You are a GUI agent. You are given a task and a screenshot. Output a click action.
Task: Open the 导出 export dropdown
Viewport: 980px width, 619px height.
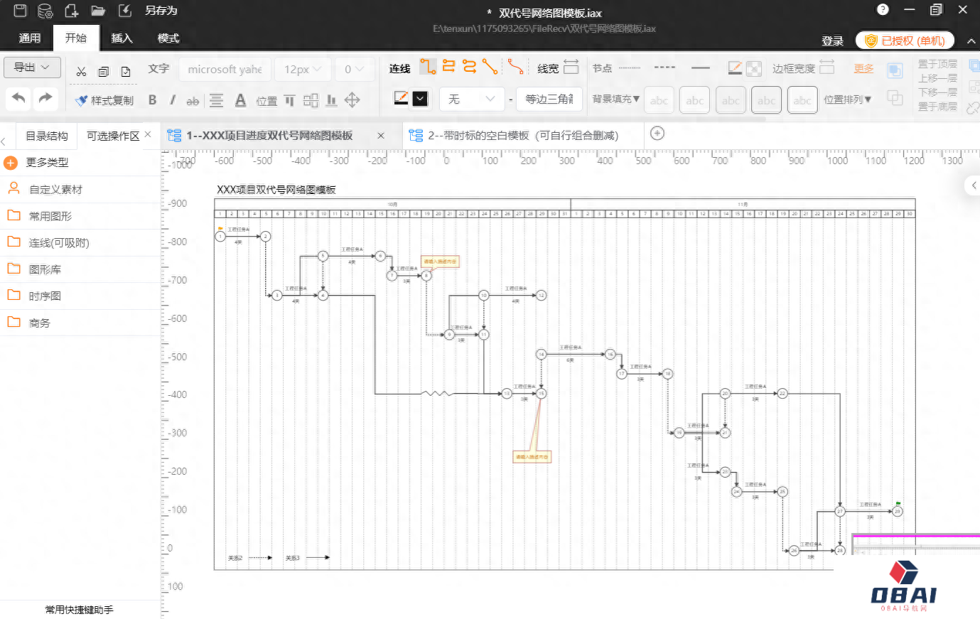(32, 68)
